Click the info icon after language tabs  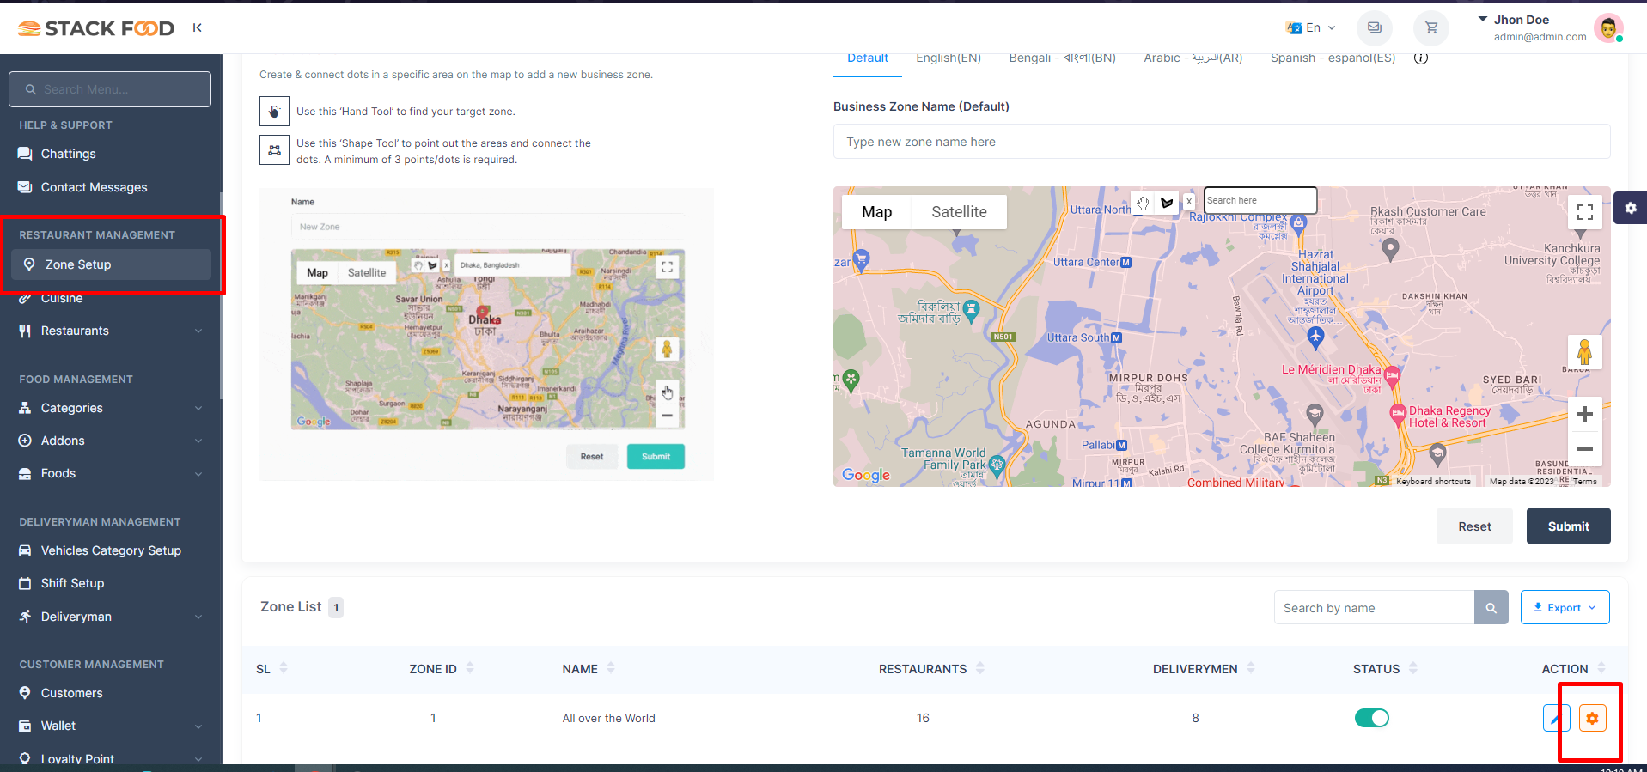tap(1421, 58)
